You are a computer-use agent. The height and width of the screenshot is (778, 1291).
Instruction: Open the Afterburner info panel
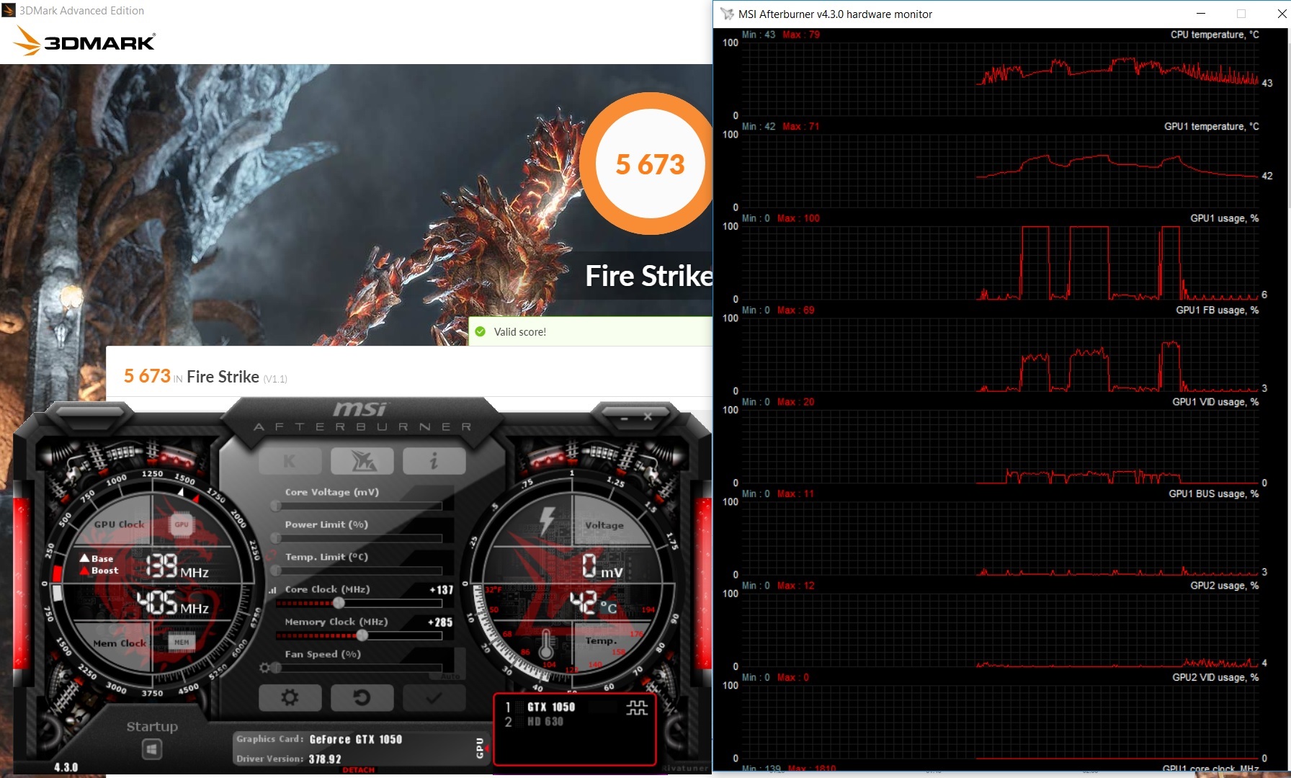434,462
